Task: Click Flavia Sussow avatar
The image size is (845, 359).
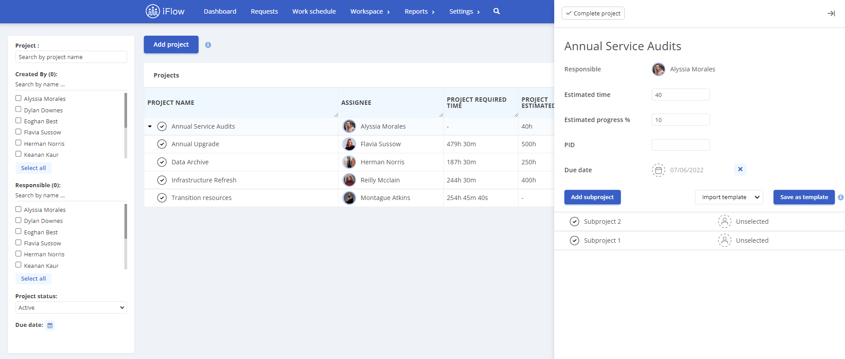Action: (x=349, y=144)
